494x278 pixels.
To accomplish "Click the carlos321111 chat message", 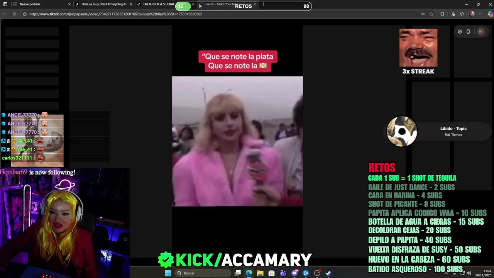I will point(23,158).
